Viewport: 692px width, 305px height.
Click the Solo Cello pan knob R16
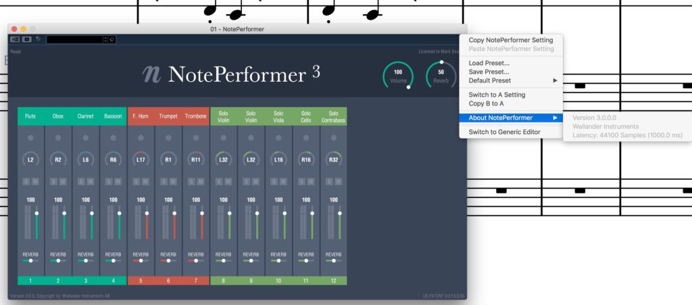(x=306, y=160)
